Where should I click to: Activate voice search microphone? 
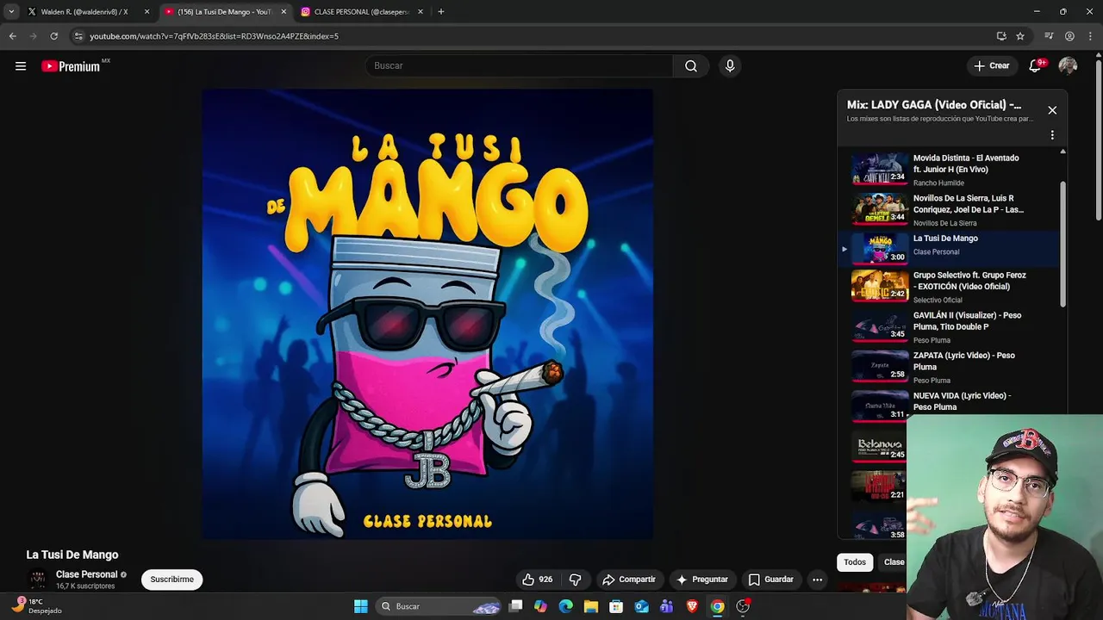point(730,66)
